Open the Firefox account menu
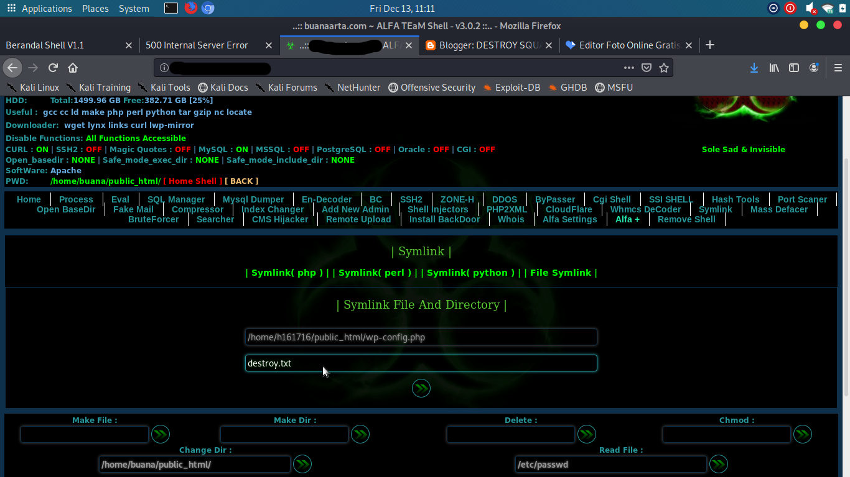 (814, 68)
